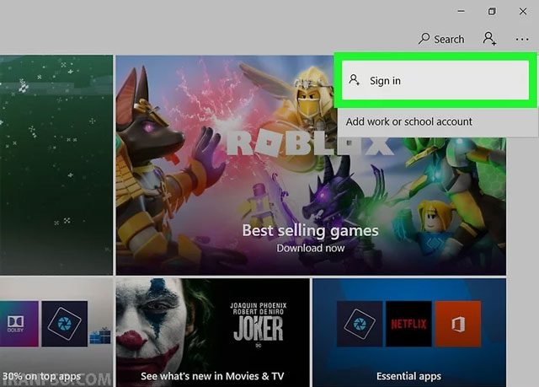The width and height of the screenshot is (539, 387).
Task: Click the gift box icon in top apps tile
Action: (x=100, y=336)
